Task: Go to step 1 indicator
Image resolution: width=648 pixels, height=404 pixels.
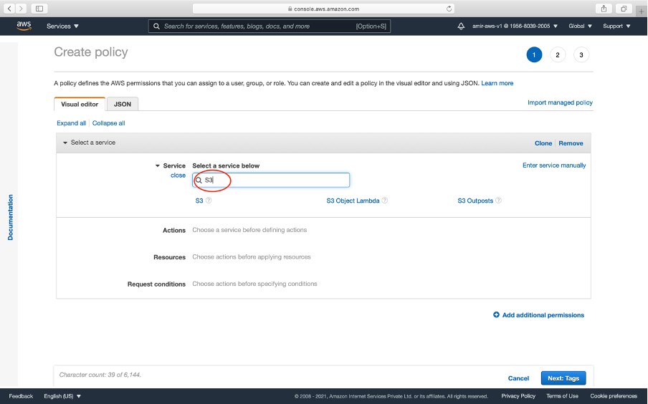Action: 534,55
